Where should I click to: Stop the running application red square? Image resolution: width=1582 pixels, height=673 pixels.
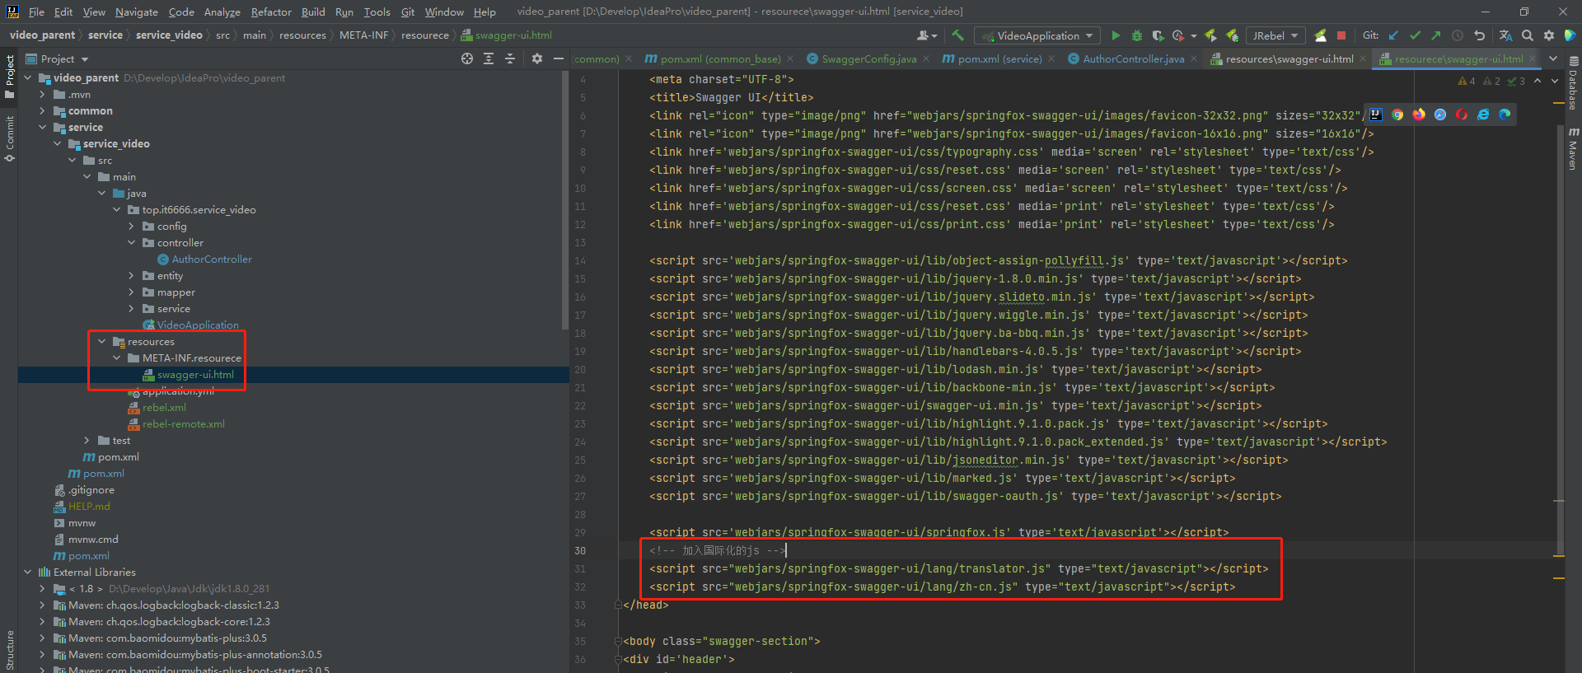coord(1341,35)
